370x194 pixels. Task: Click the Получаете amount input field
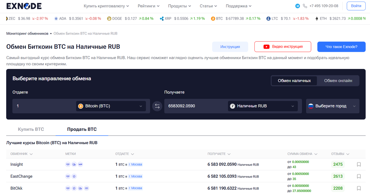tap(196, 106)
